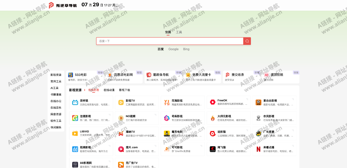Screen dimensions: 347x168
Task: Go to 在线办公 in the sidebar
Action: [56, 101]
